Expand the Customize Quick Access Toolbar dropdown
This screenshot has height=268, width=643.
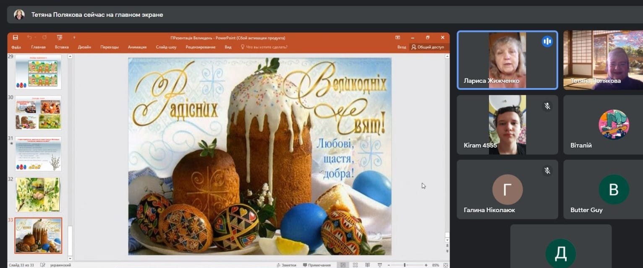pyautogui.click(x=74, y=38)
